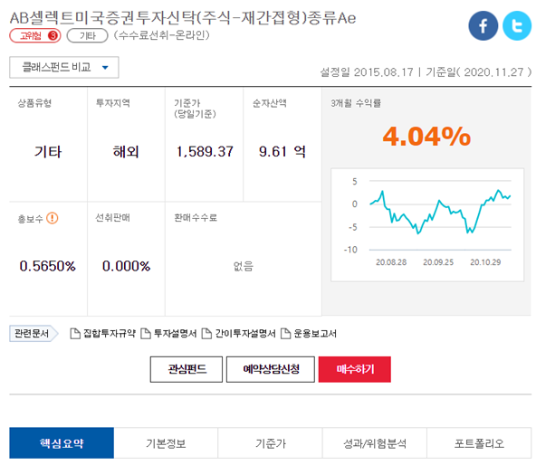Image resolution: width=536 pixels, height=465 pixels.
Task: Open the 집합투자규약 link
Action: pos(110,334)
